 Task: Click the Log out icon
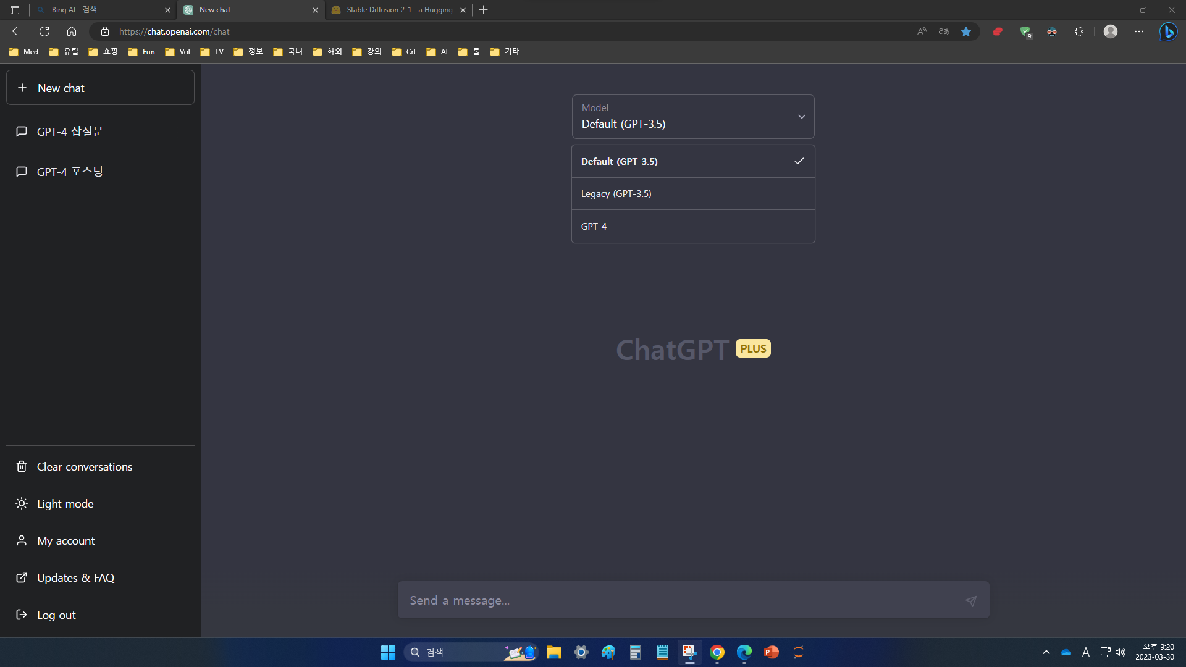point(21,614)
